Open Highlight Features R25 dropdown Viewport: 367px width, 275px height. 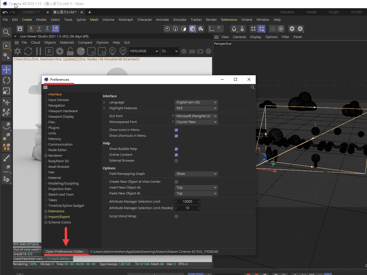tap(196, 108)
